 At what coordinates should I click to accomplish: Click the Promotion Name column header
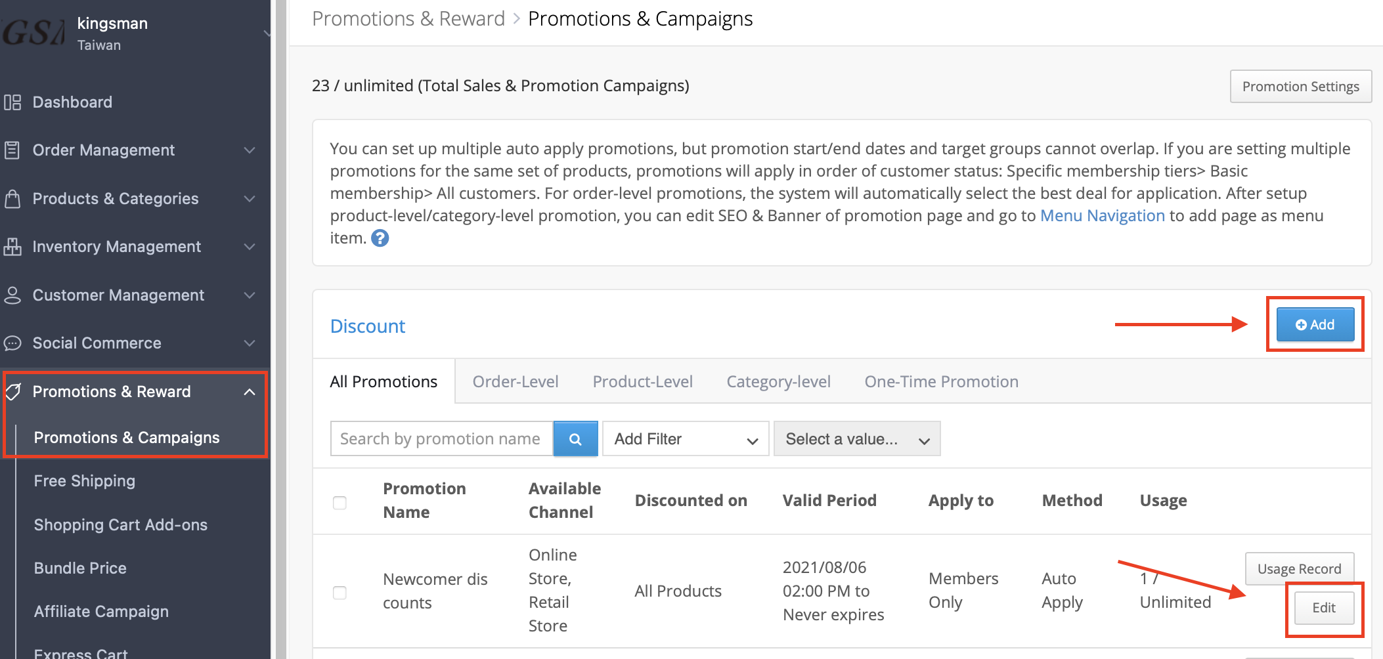[424, 500]
